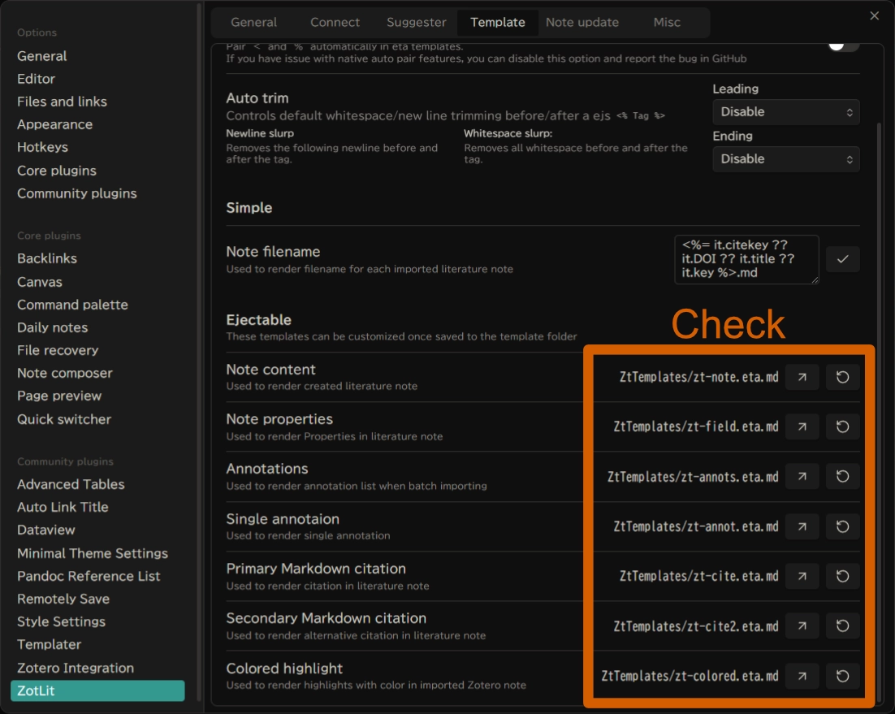Toggle the auto pair switch
895x714 pixels.
pyautogui.click(x=843, y=45)
